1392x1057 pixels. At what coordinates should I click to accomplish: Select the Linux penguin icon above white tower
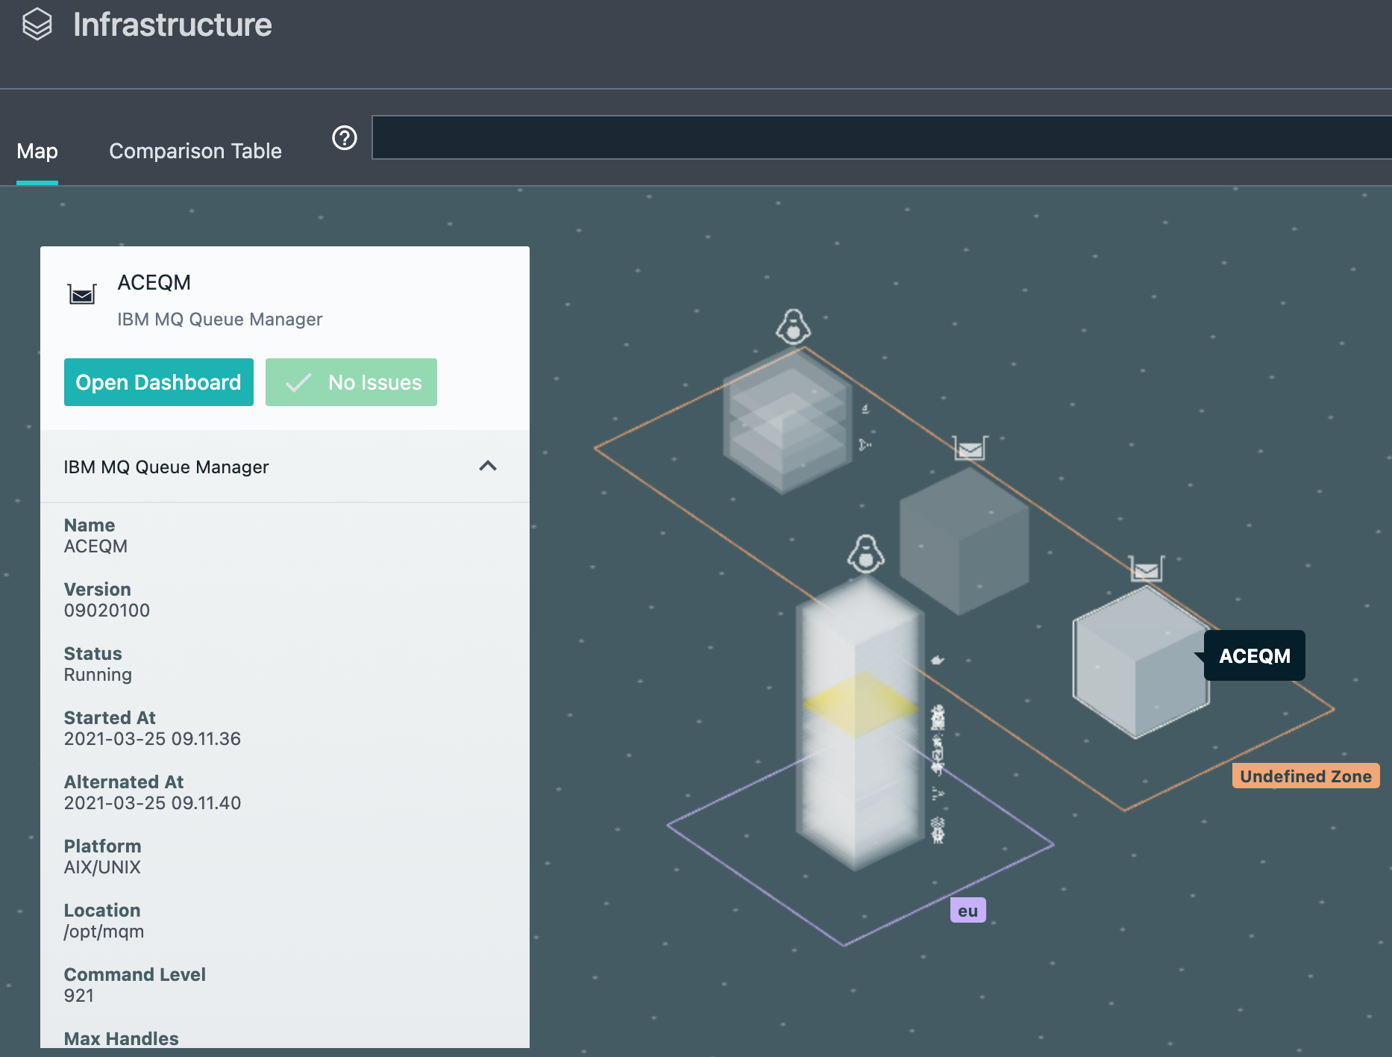coord(865,554)
